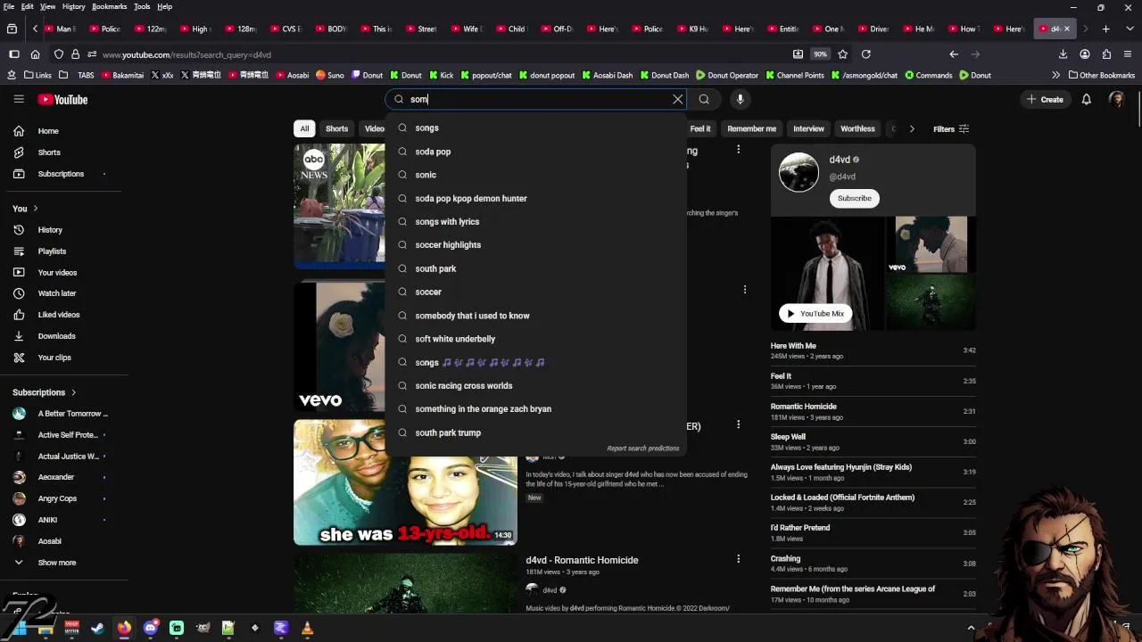
Task: Open Subscriptions in the sidebar
Action: click(62, 174)
